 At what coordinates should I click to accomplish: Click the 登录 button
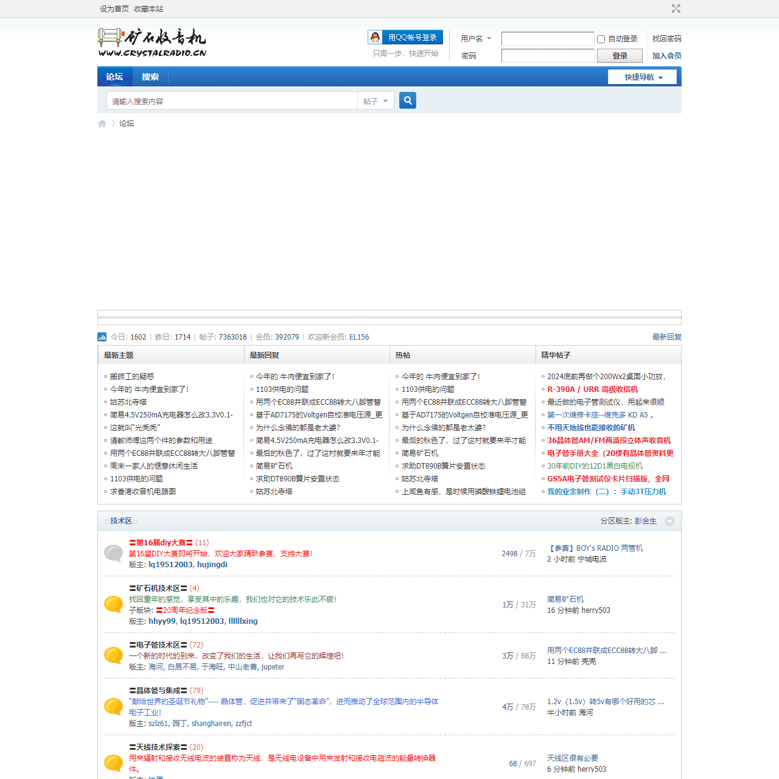point(620,56)
